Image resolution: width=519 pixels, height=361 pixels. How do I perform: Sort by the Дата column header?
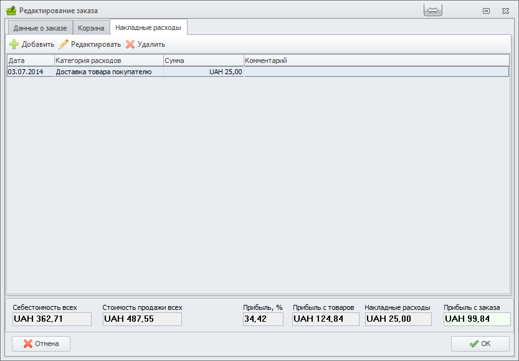tap(31, 60)
